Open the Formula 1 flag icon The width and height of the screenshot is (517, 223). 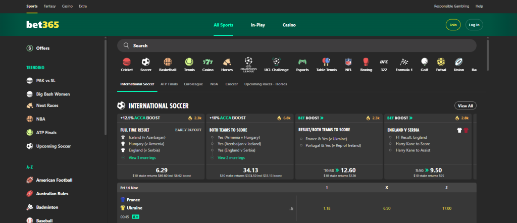click(x=404, y=62)
